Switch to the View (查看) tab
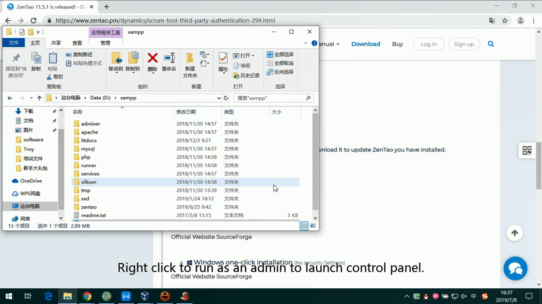The image size is (542, 304). [x=77, y=43]
